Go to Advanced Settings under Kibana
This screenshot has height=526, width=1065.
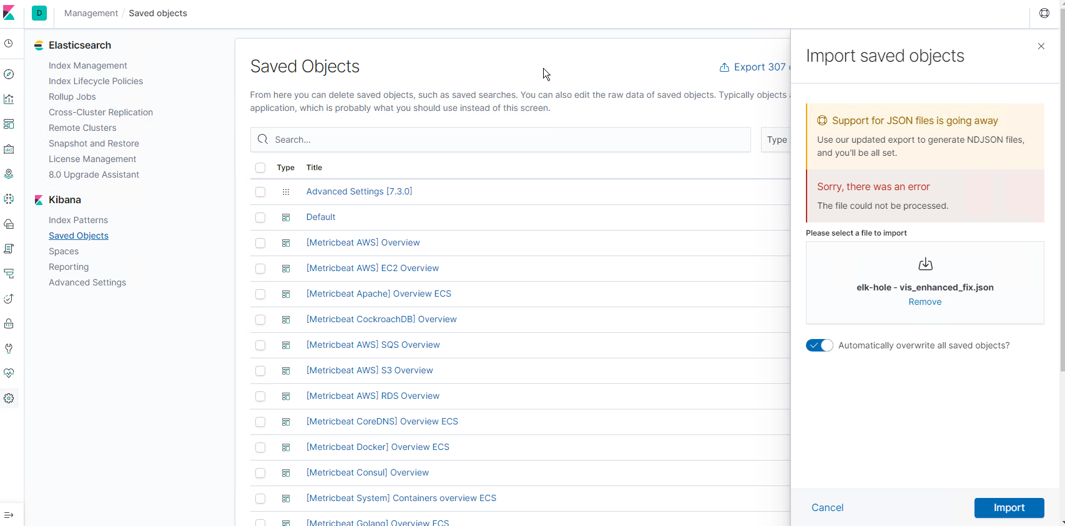[x=87, y=282]
